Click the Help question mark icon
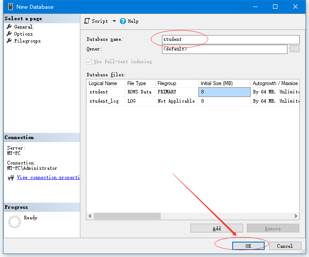This screenshot has height=257, width=309. 123,21
